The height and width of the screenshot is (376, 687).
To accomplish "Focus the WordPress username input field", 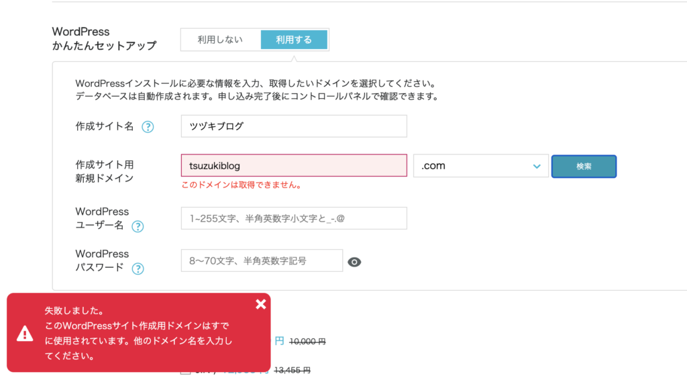I will 294,218.
